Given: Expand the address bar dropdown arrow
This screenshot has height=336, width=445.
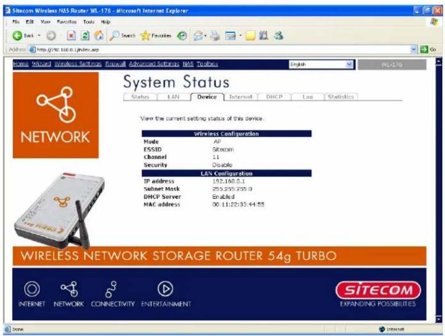Looking at the screenshot, I should 414,50.
